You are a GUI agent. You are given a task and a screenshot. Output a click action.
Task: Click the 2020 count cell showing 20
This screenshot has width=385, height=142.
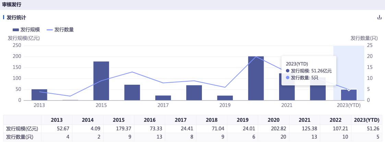click(x=283, y=137)
